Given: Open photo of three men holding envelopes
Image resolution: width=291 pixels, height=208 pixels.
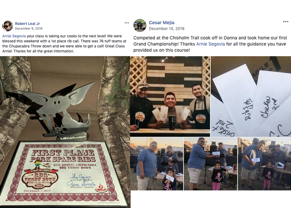Looking at the screenshot, I should tap(170, 96).
